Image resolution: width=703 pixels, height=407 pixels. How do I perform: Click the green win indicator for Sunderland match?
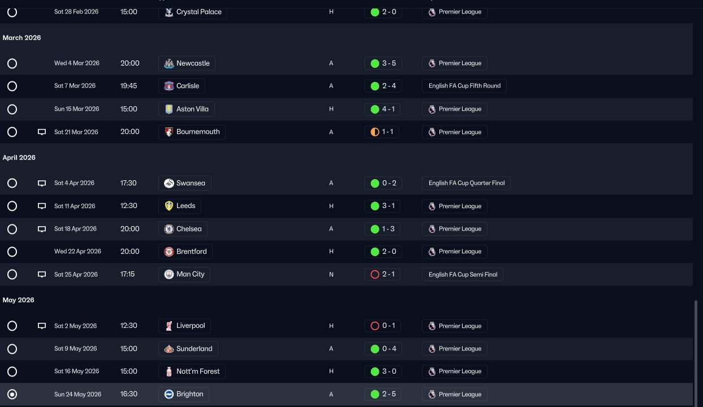click(374, 349)
